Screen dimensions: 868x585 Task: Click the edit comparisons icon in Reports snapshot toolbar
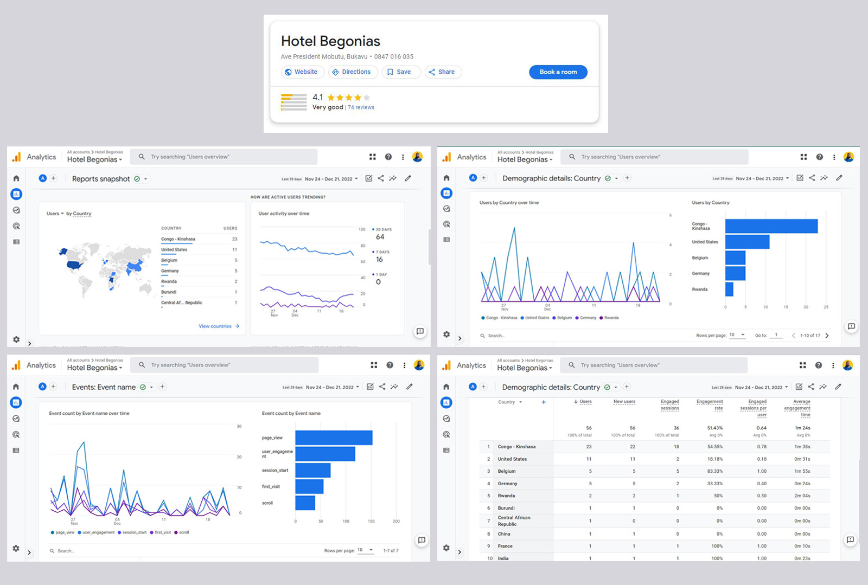369,178
